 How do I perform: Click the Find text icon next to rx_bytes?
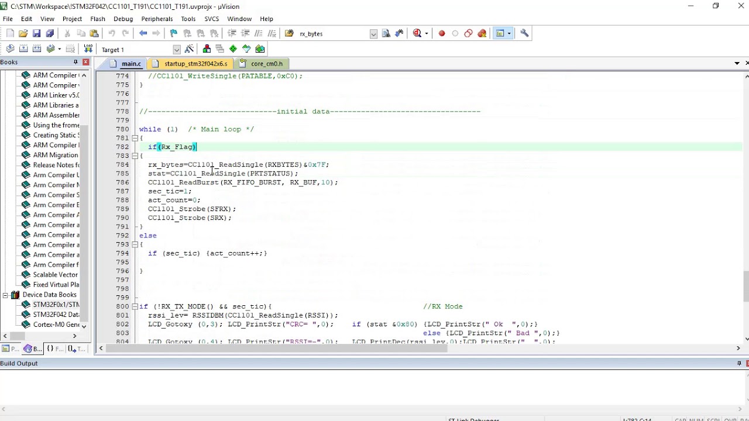coord(386,33)
